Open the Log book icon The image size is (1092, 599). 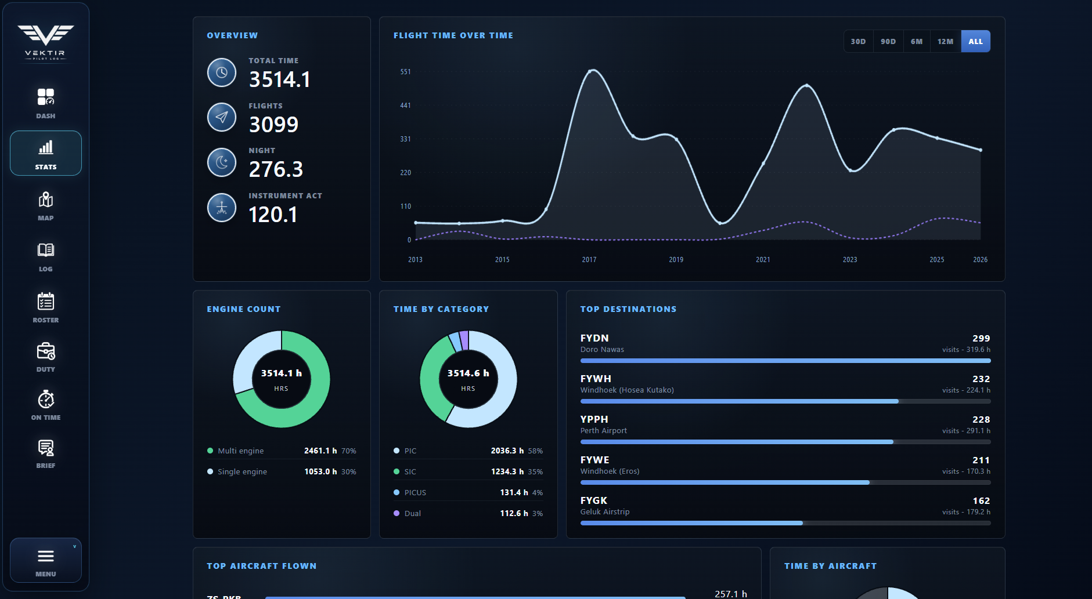46,250
